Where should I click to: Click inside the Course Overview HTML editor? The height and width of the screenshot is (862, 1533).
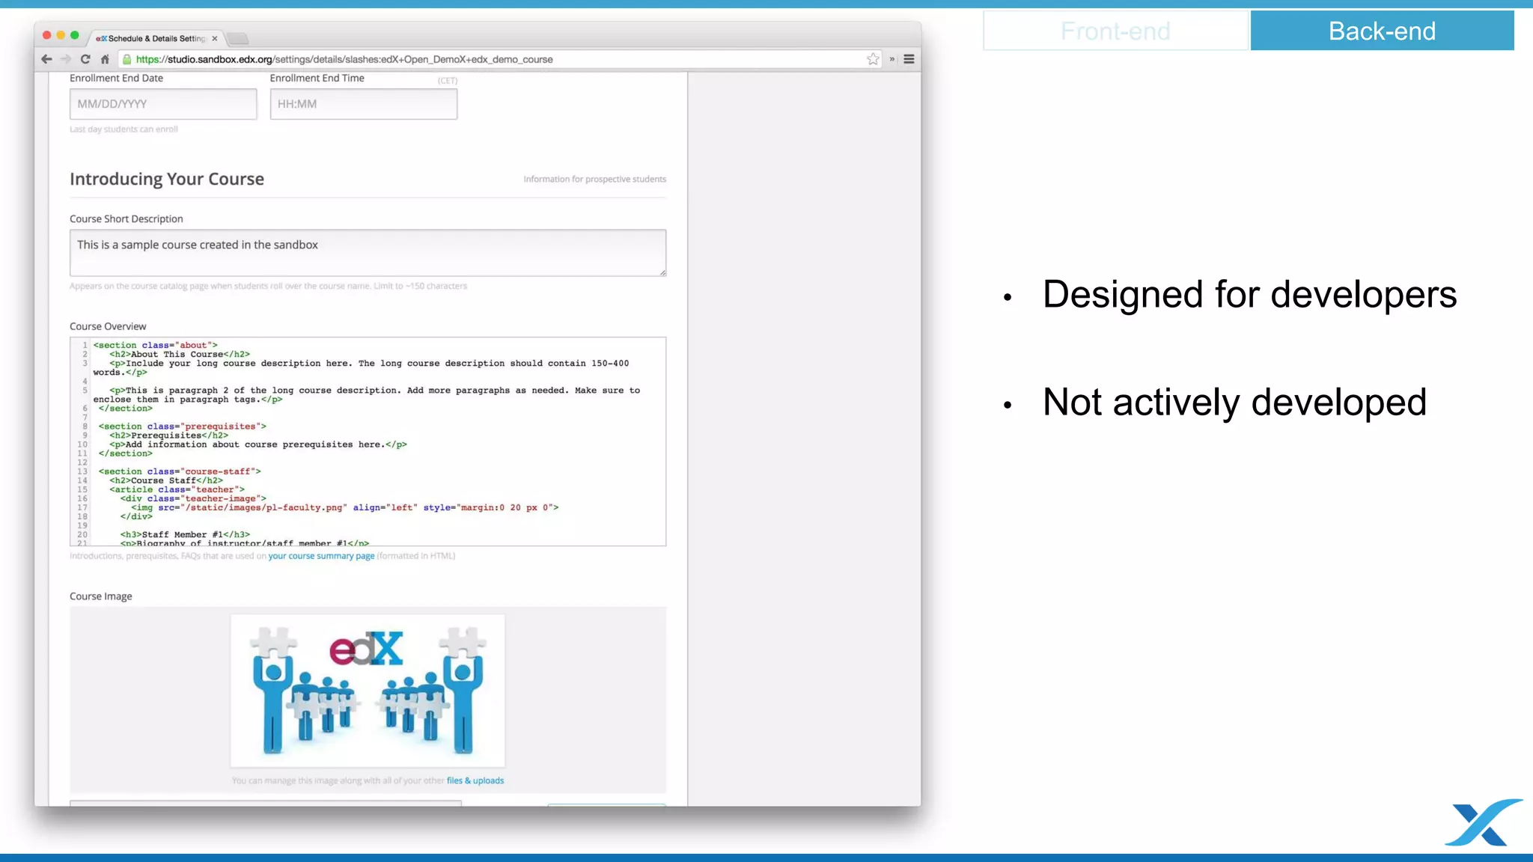[368, 441]
